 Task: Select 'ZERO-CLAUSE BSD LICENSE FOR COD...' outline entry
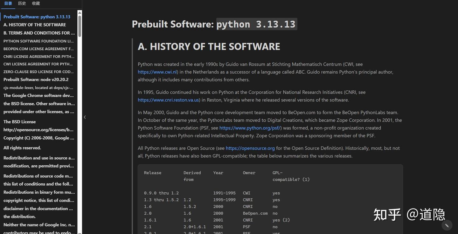(x=38, y=72)
